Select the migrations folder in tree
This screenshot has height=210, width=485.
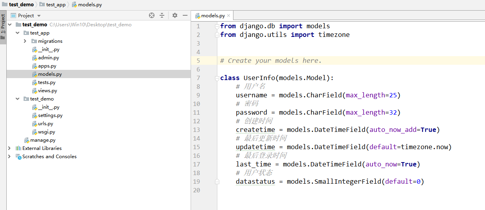coord(50,41)
